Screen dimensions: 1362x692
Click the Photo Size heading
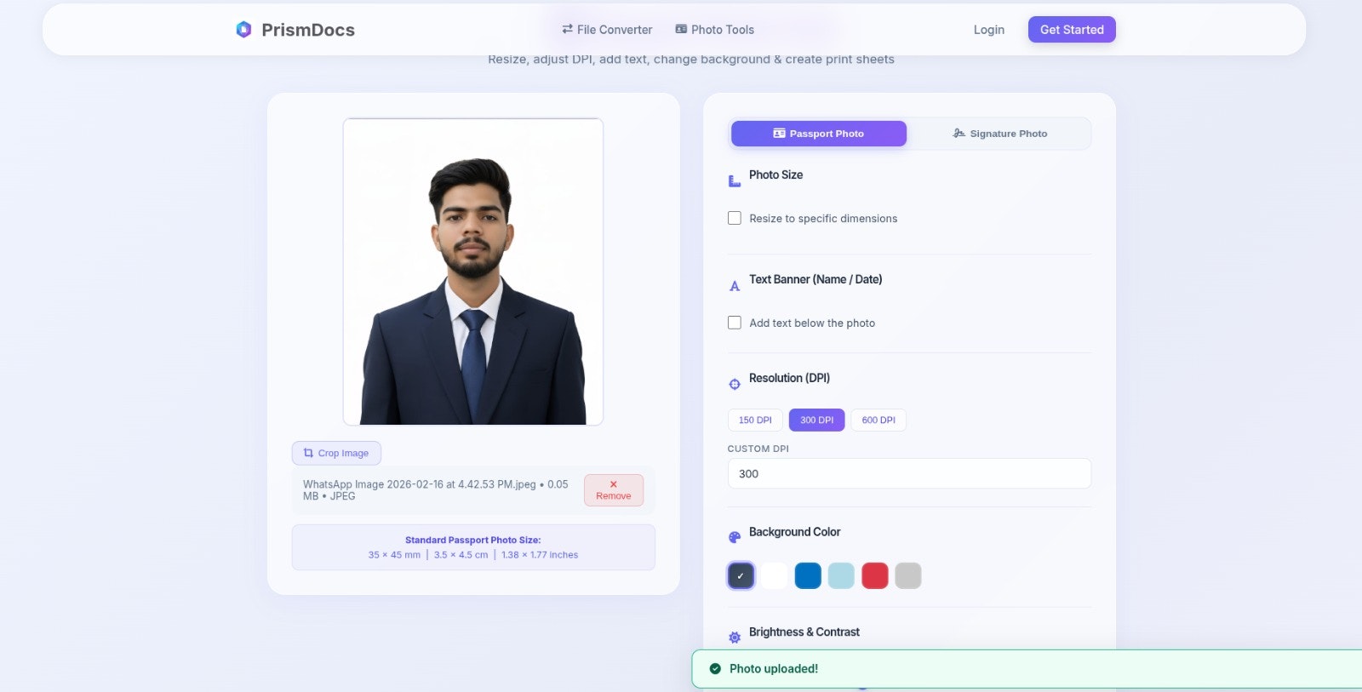click(x=775, y=174)
